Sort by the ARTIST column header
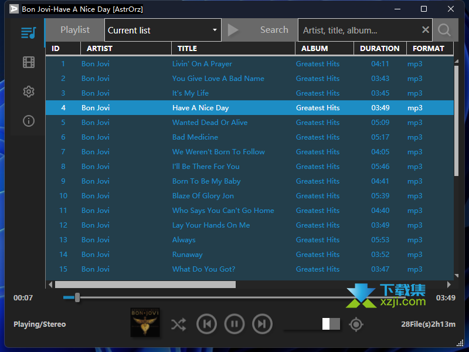Screen dimensions: 469x352 (x=126, y=49)
